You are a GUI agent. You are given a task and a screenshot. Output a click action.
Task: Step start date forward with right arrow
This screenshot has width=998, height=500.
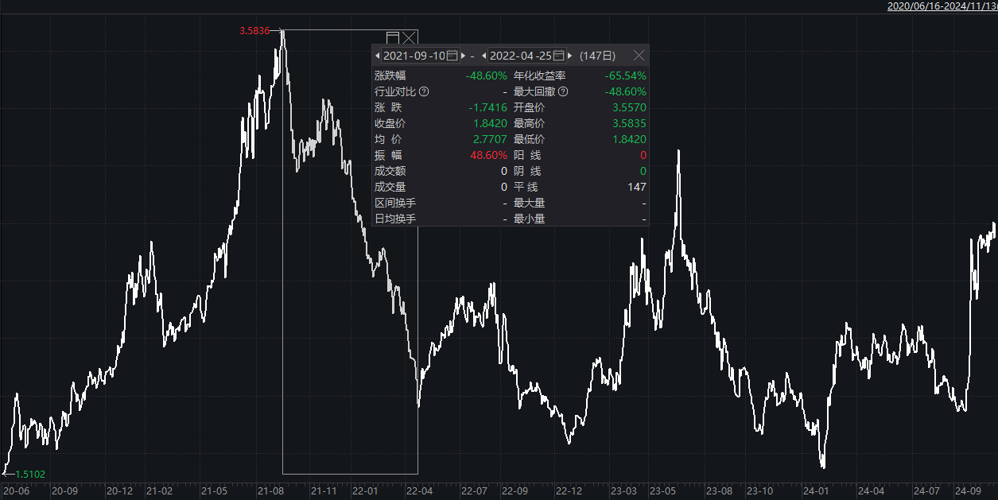pyautogui.click(x=464, y=56)
